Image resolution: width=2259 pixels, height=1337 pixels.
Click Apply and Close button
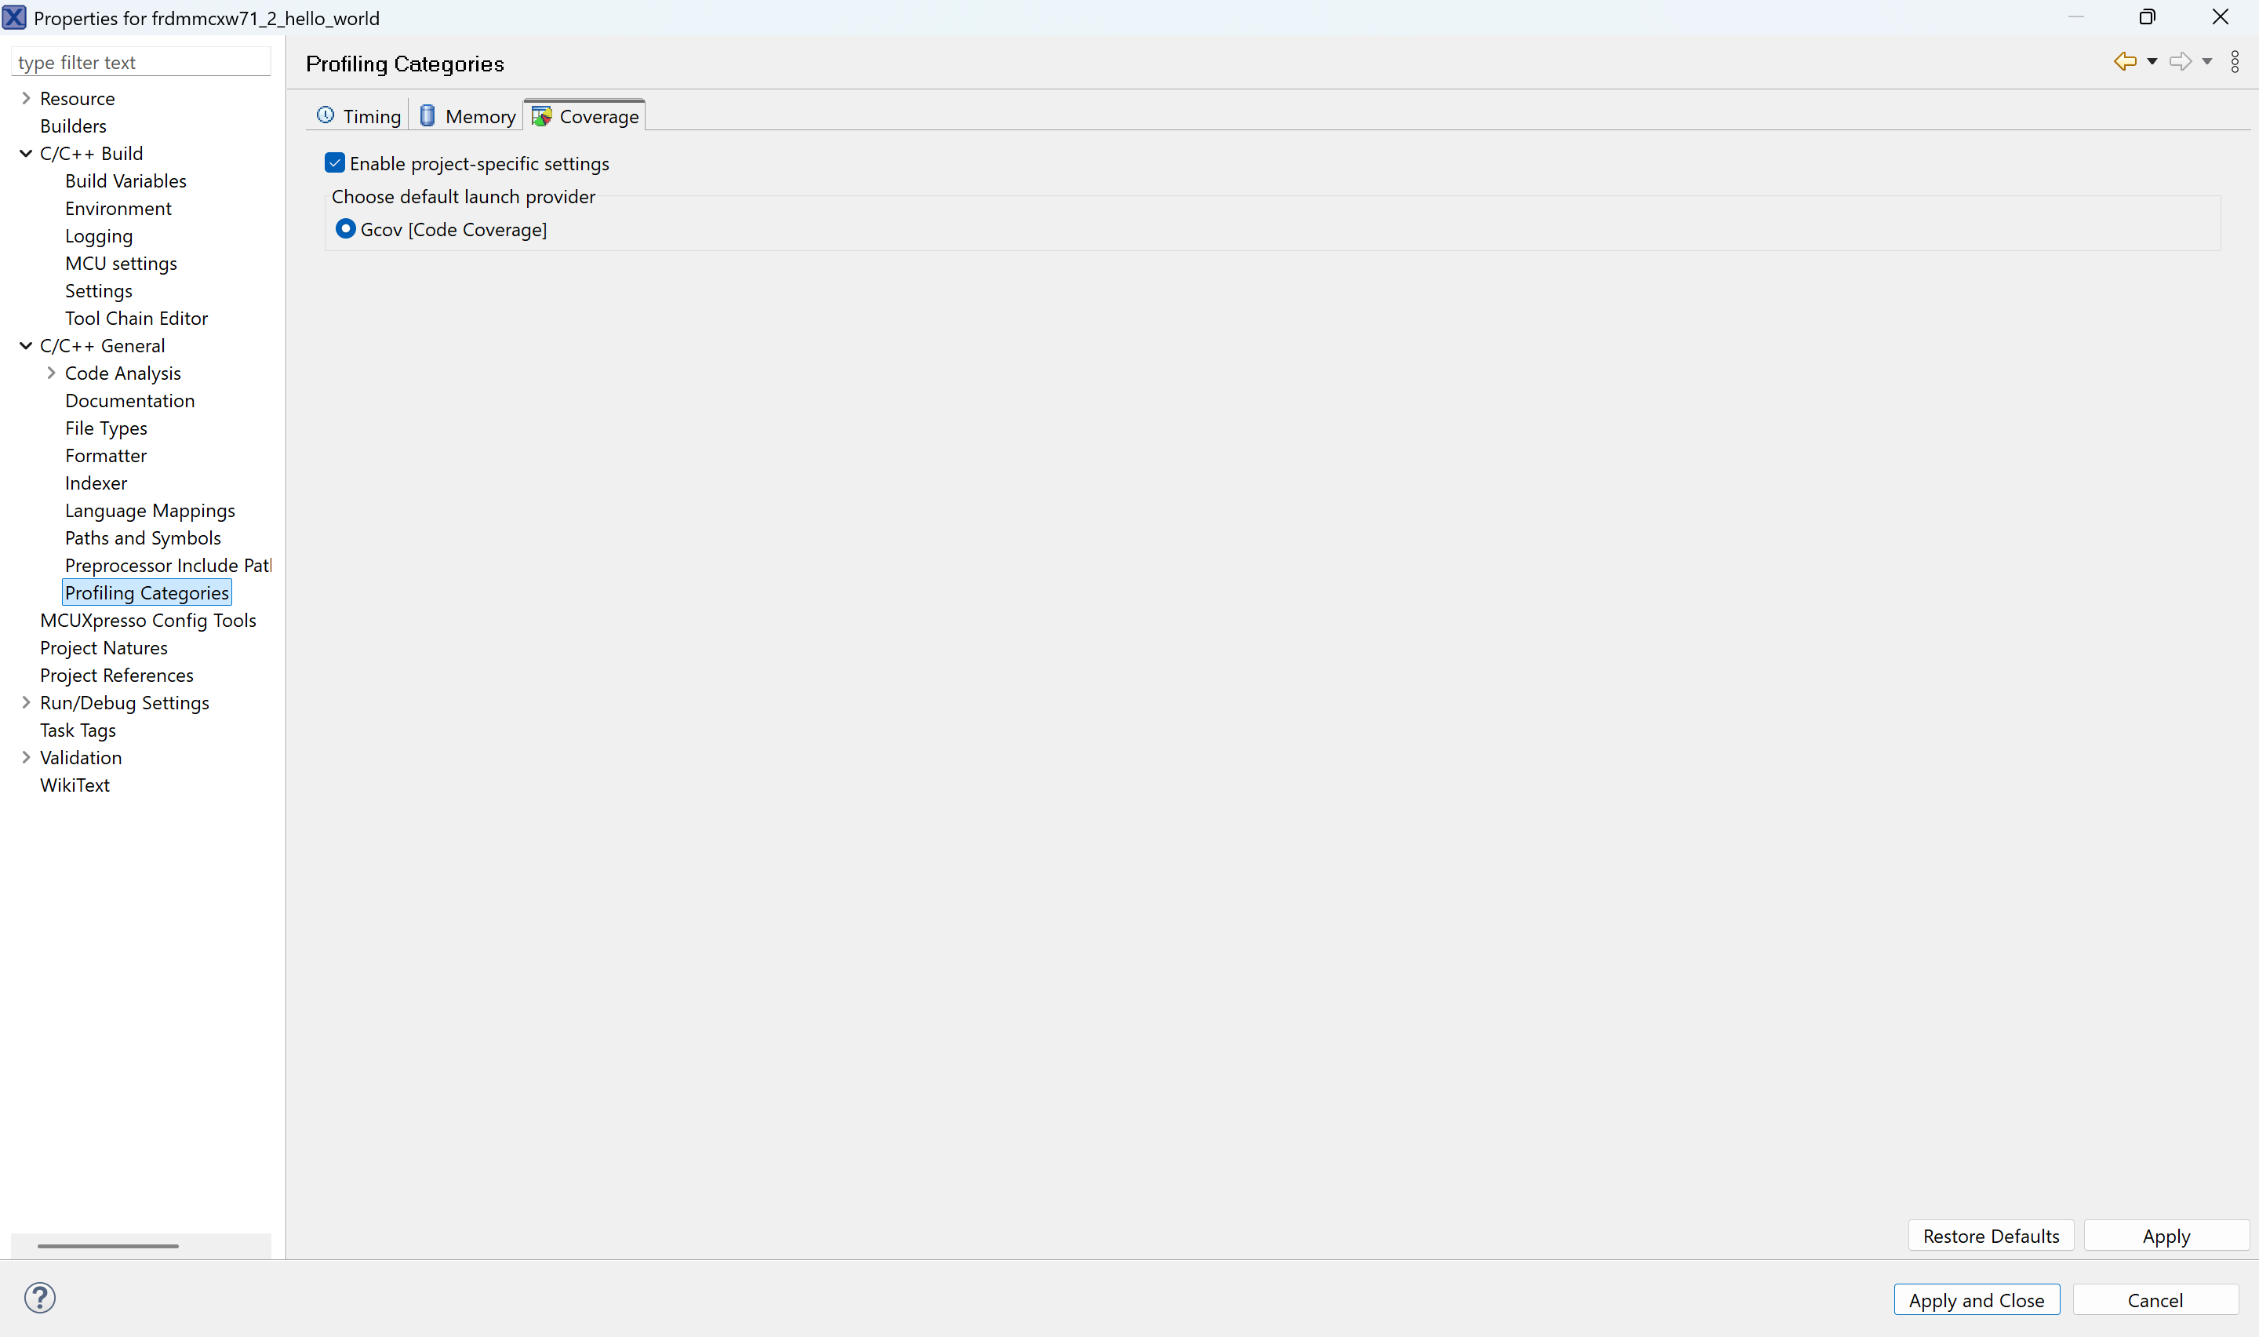click(x=1977, y=1299)
